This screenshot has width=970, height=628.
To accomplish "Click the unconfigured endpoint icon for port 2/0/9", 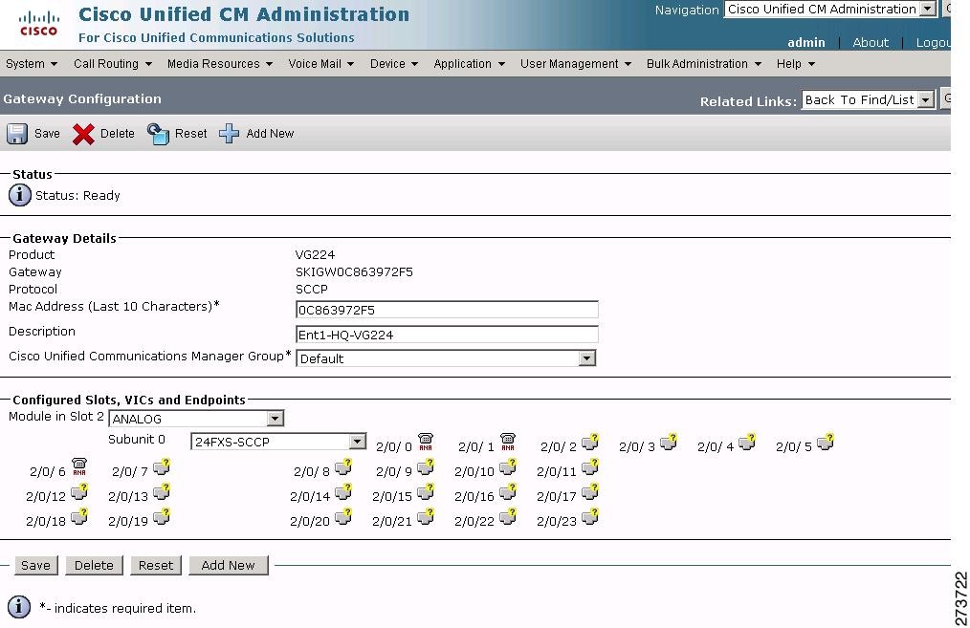I will 426,466.
